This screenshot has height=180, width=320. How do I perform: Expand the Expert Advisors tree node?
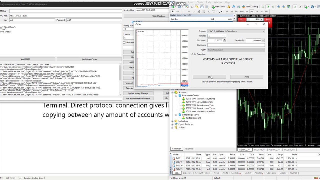click(x=172, y=124)
